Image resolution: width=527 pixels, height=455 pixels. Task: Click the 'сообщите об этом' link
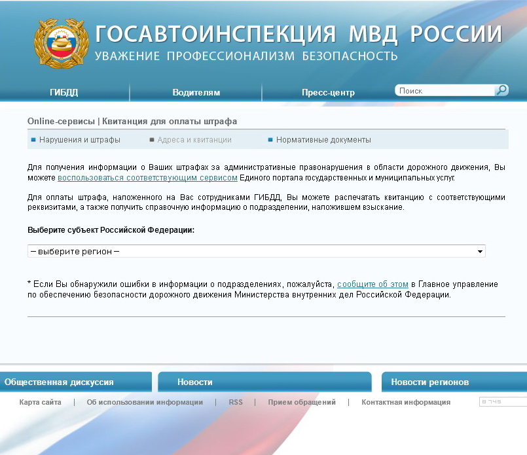(x=373, y=284)
